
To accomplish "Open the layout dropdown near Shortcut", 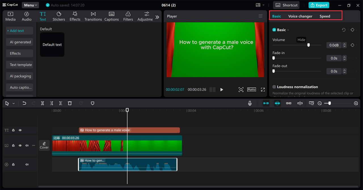I will click(x=260, y=5).
